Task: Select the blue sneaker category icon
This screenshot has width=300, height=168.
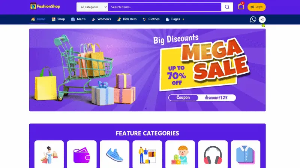Action: [x=114, y=155]
